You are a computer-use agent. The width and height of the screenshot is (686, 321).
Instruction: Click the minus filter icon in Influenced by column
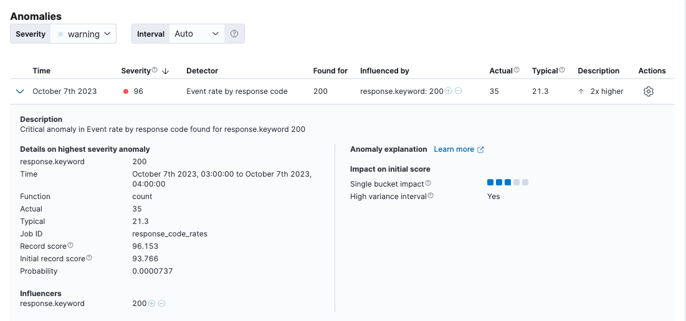[x=459, y=91]
